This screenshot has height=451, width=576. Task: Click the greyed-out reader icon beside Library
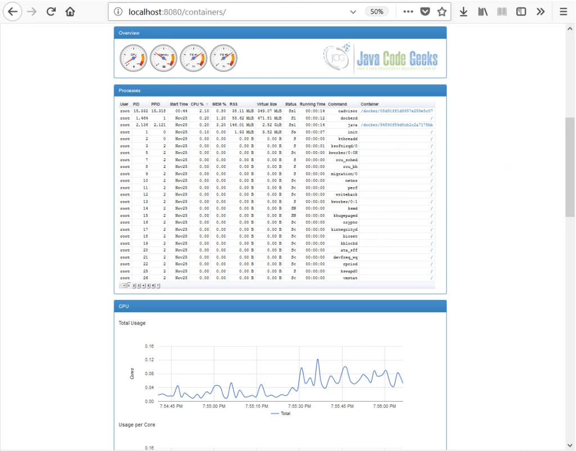502,12
